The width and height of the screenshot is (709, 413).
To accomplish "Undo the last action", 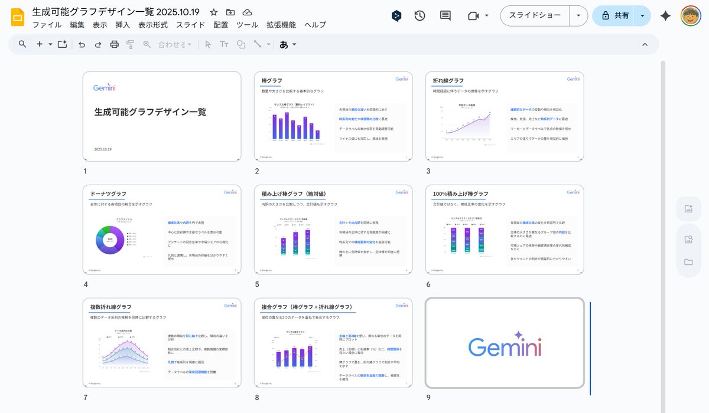I will point(82,44).
